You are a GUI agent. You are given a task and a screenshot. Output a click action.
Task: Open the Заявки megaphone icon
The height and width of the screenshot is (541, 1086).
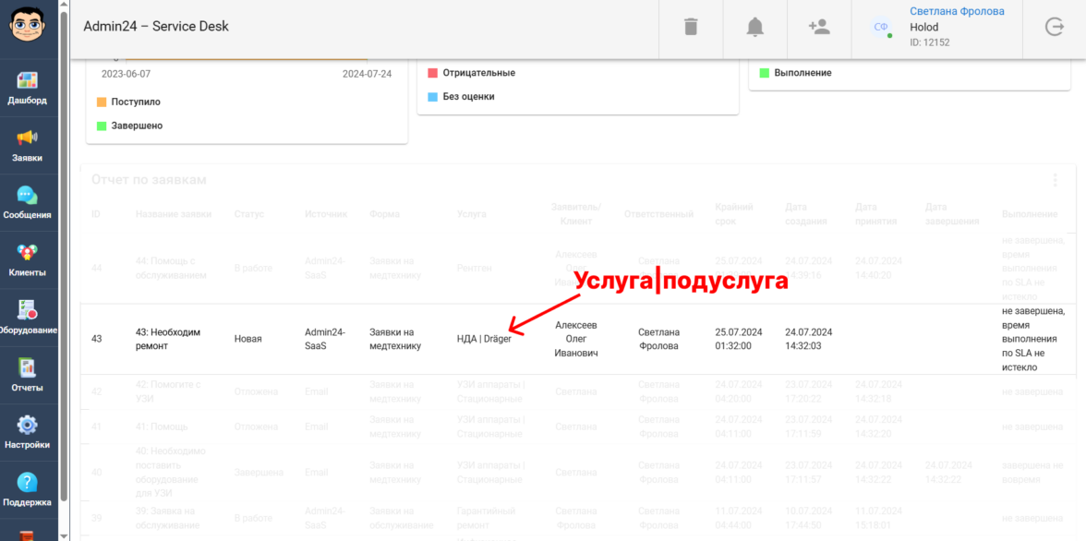28,138
